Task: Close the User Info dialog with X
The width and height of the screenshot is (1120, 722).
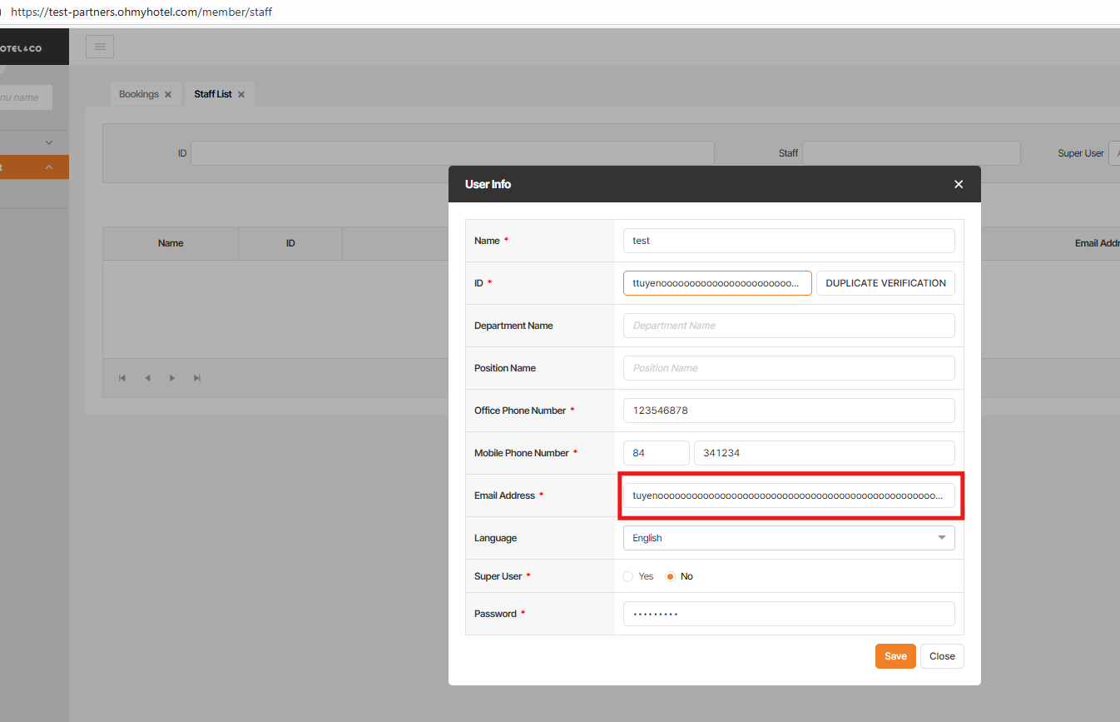Action: coord(959,184)
